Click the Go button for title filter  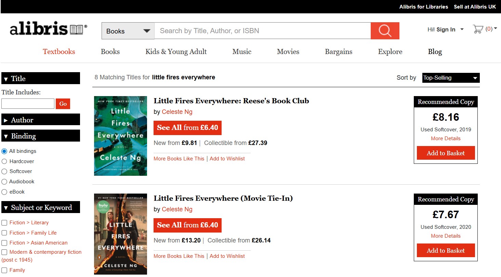point(63,104)
